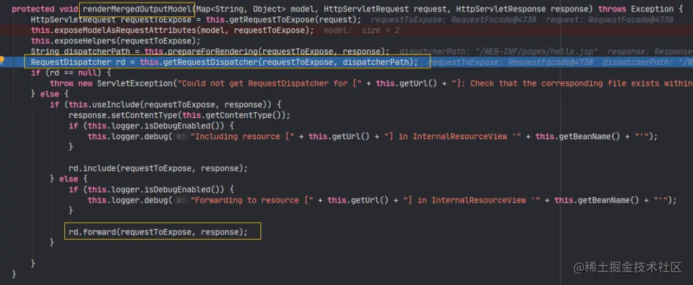Click the yellow intention lightbulb icon
Image resolution: width=693 pixels, height=285 pixels.
2,61
